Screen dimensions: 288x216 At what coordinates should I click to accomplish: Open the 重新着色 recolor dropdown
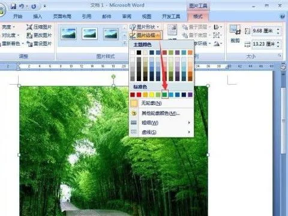point(13,43)
